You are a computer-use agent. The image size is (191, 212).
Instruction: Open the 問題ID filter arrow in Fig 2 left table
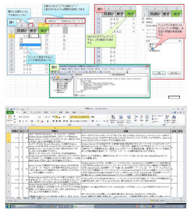[x=114, y=15]
